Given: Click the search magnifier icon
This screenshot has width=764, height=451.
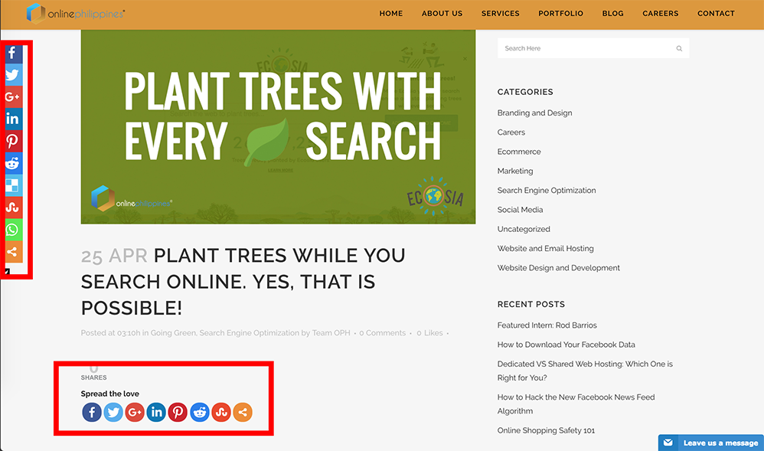Looking at the screenshot, I should pyautogui.click(x=679, y=49).
